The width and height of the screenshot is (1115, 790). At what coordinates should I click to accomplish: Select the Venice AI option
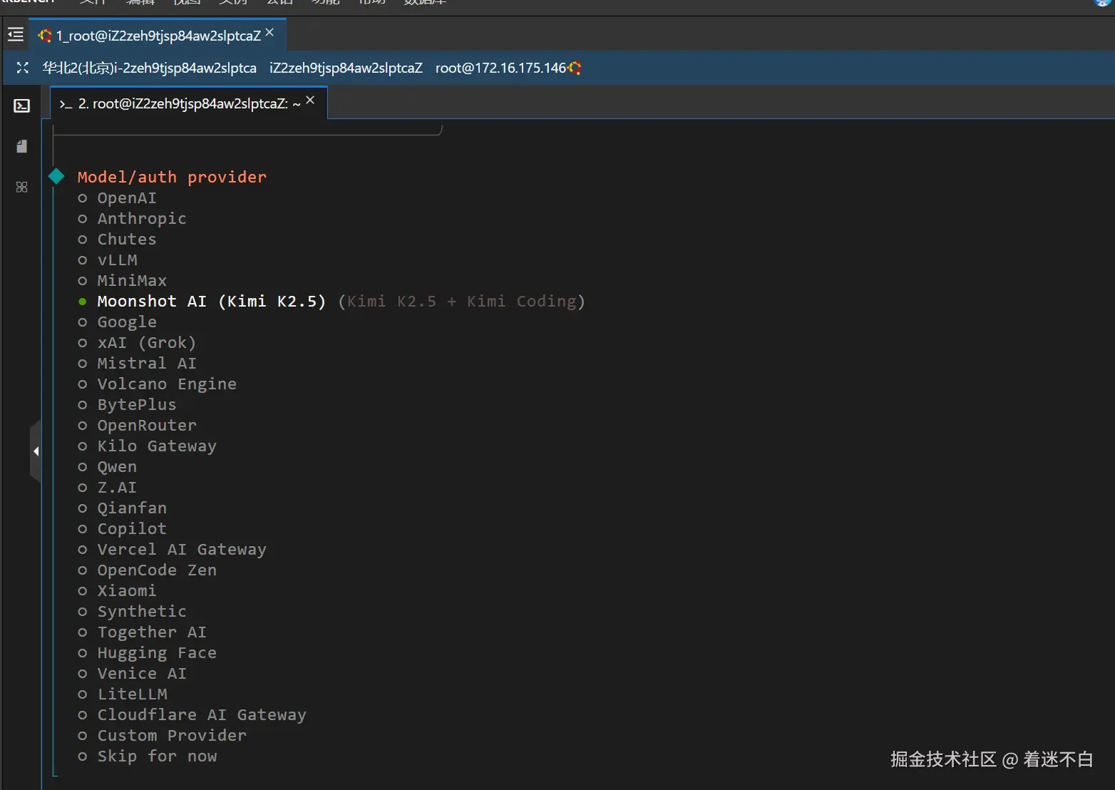pyautogui.click(x=132, y=674)
